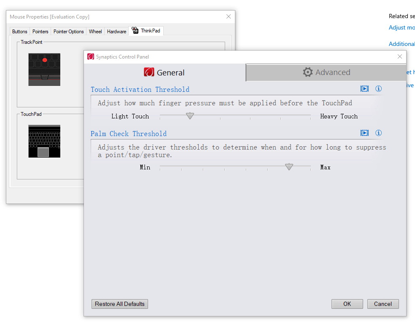Open the Hardware tab in Mouse Properties
This screenshot has width=415, height=324.
pyautogui.click(x=116, y=31)
